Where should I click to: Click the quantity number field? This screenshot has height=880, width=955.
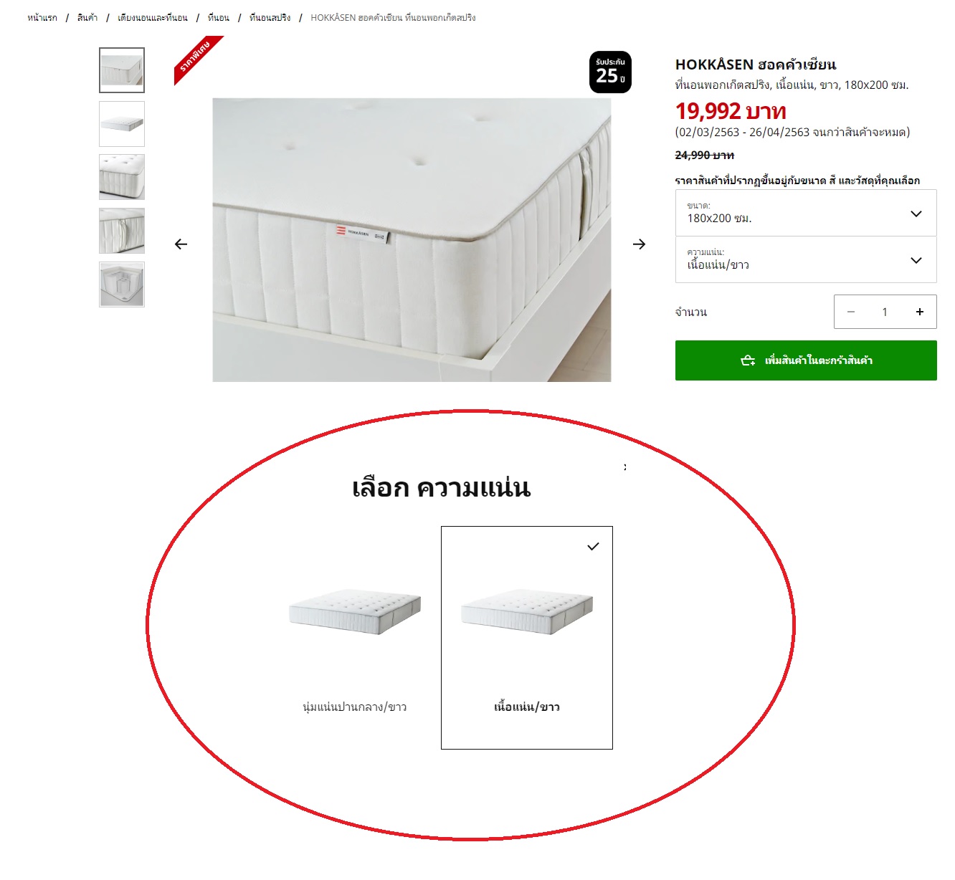click(x=885, y=312)
